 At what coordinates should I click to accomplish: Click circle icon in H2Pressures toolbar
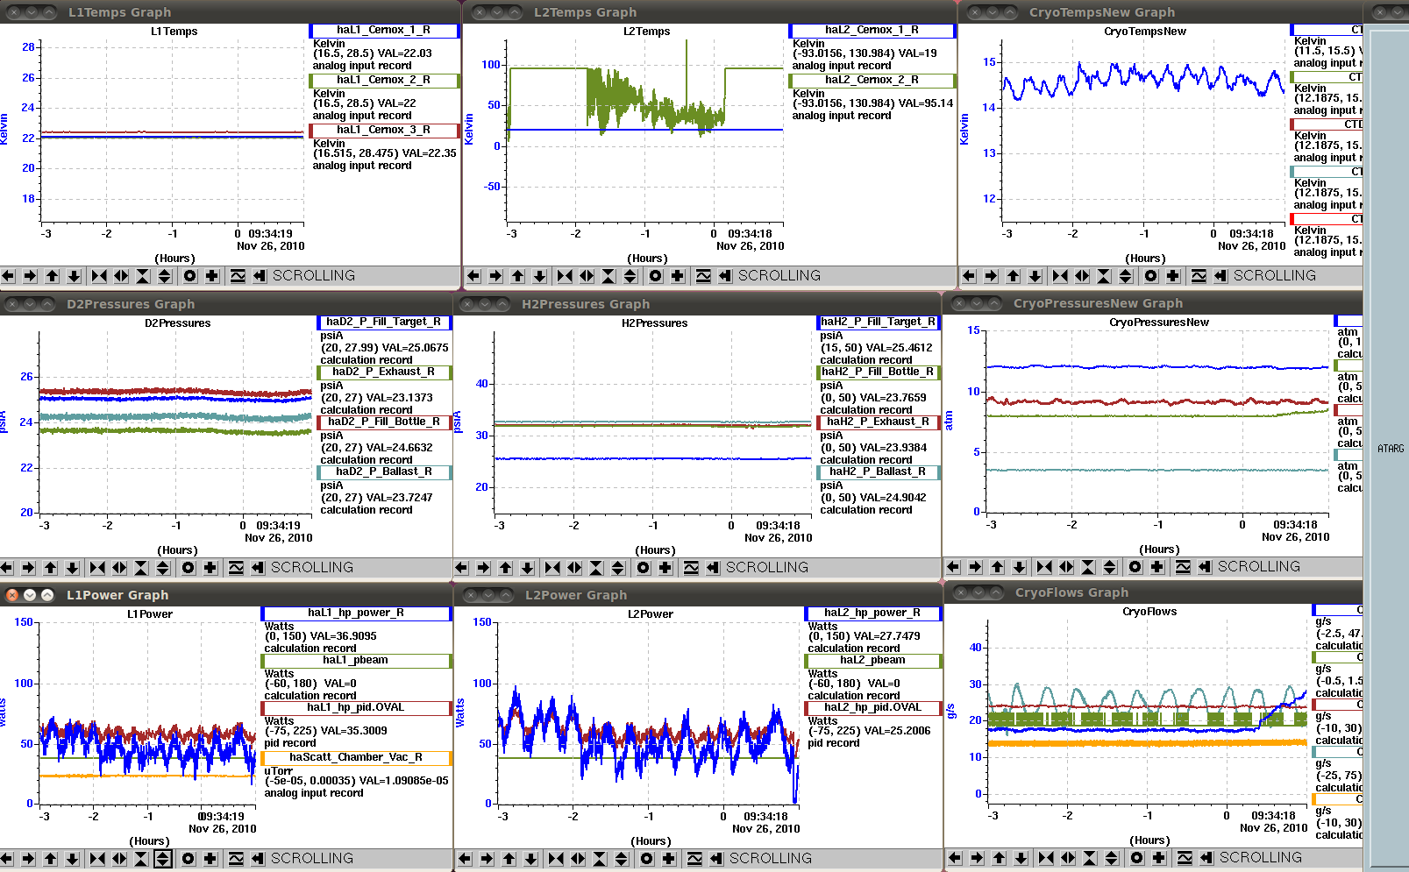tap(644, 568)
